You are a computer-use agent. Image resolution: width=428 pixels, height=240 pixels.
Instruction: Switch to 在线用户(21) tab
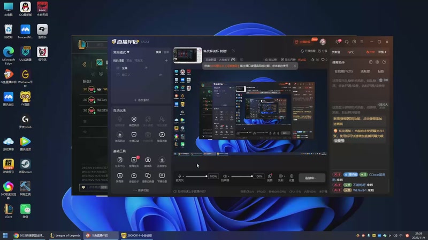(x=343, y=71)
